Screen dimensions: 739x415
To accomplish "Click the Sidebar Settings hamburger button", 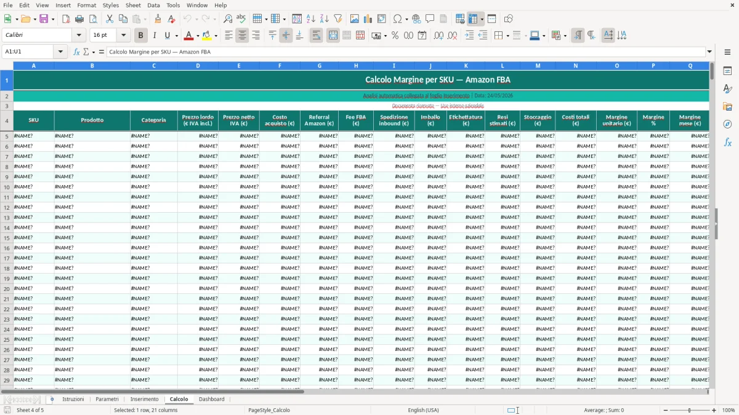I will click(x=727, y=52).
